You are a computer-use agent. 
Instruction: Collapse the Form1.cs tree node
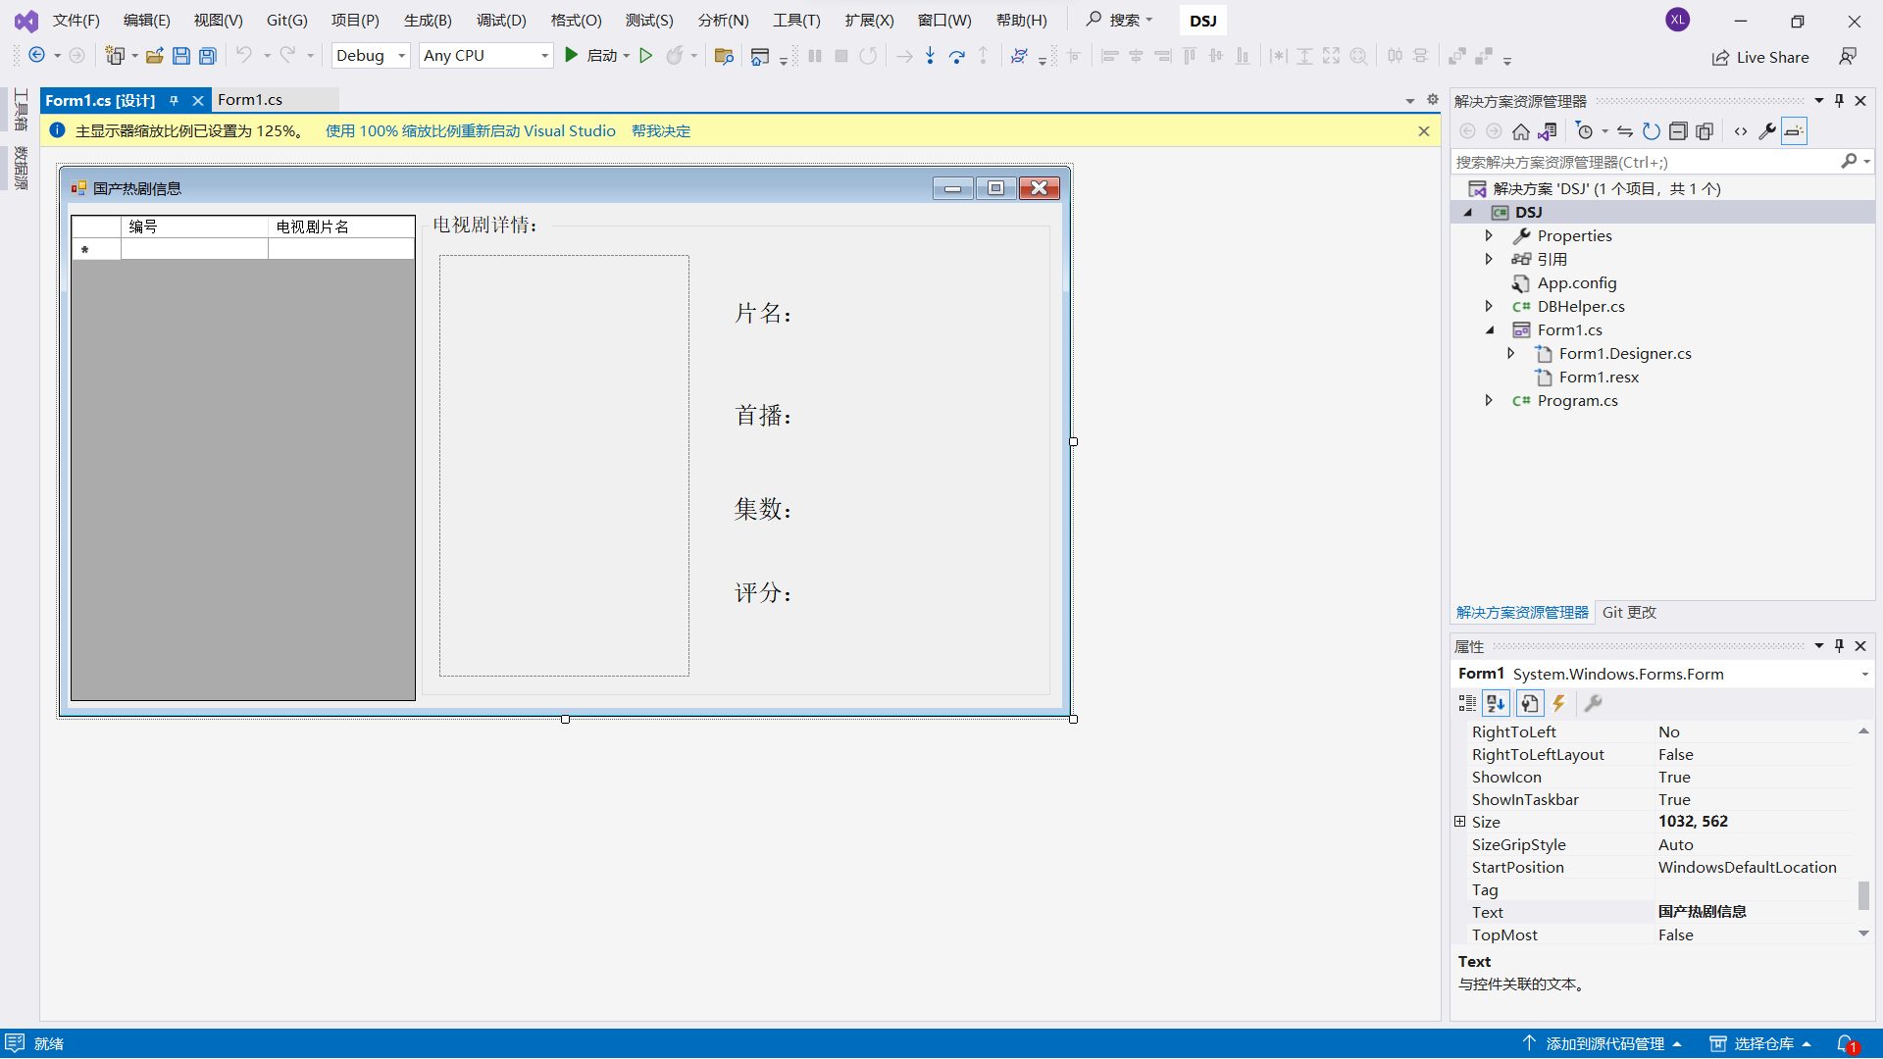click(1489, 329)
